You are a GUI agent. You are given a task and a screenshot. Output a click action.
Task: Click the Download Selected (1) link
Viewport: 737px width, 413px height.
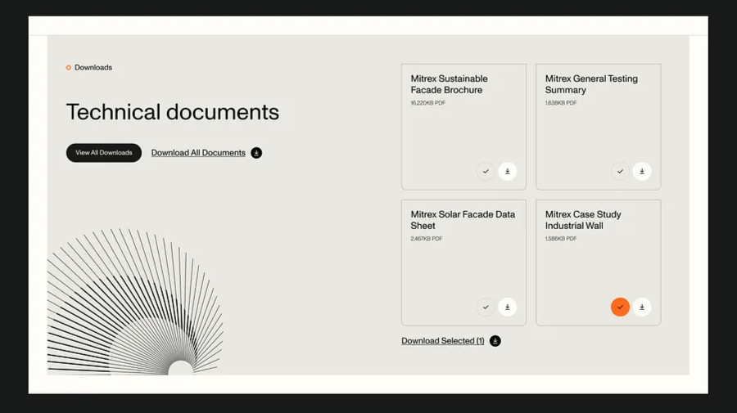pyautogui.click(x=443, y=341)
